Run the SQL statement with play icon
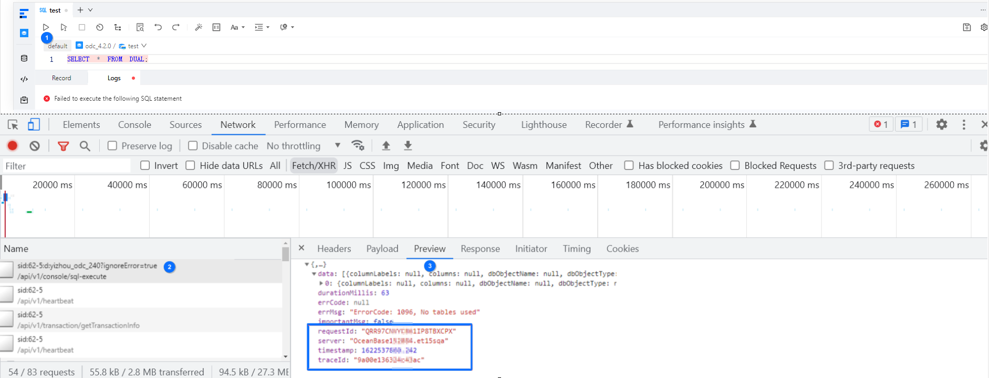The width and height of the screenshot is (989, 378). 46,27
